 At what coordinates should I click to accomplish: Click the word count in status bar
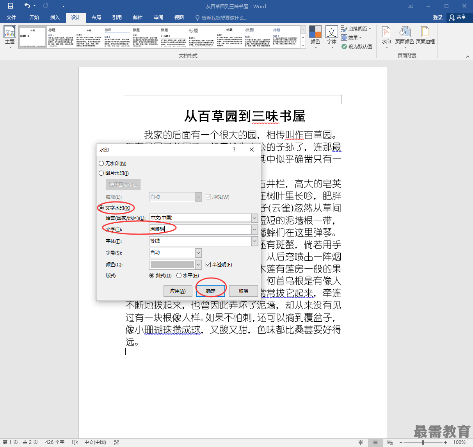[55, 442]
